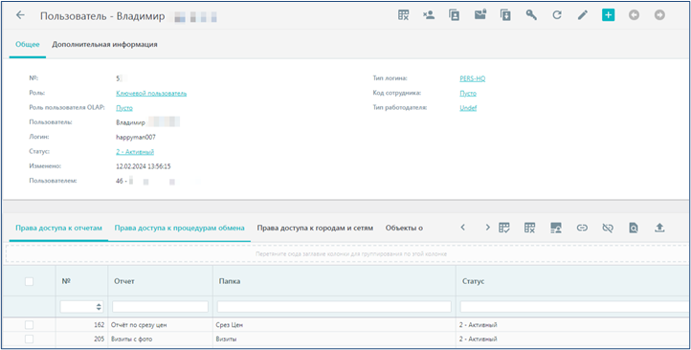Click the top toolbar table-with-X icon

(403, 15)
